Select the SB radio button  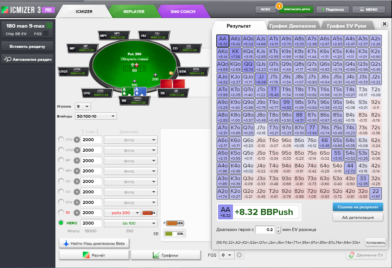click(x=61, y=212)
